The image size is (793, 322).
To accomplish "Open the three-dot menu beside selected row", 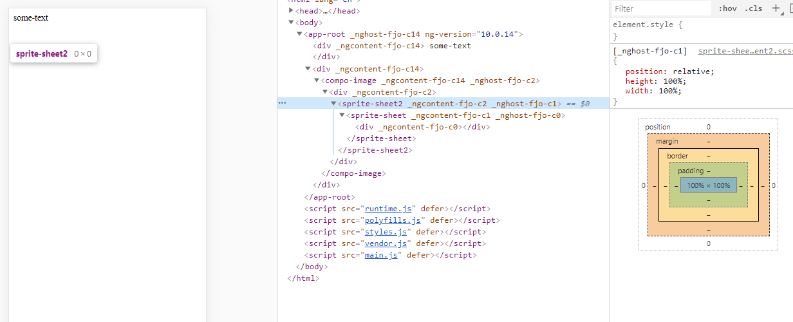I will [282, 103].
